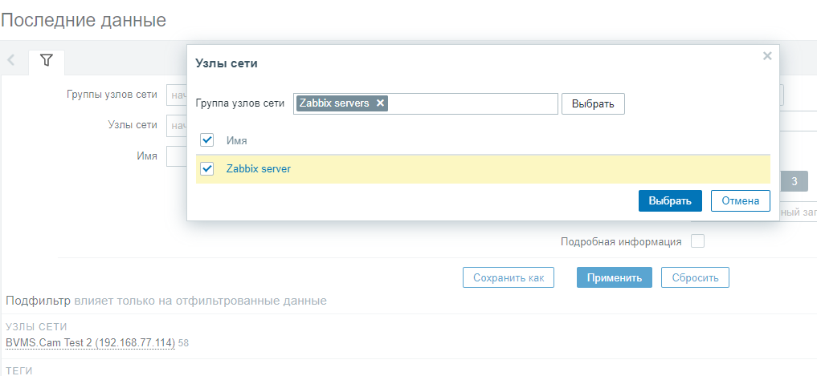The image size is (817, 376).
Task: Click the grey button labeled 3
Action: [x=794, y=181]
